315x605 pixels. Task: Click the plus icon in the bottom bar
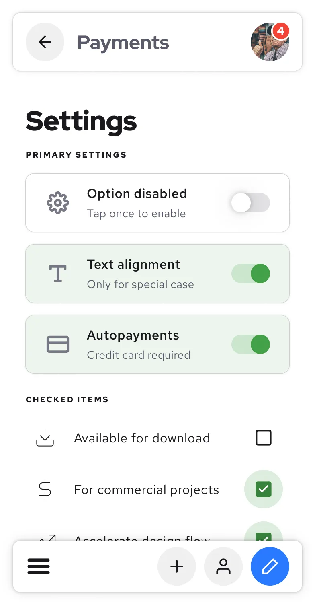177,566
